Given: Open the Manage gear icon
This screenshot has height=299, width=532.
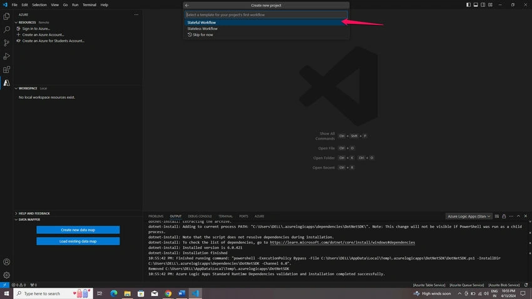Looking at the screenshot, I should (6, 275).
